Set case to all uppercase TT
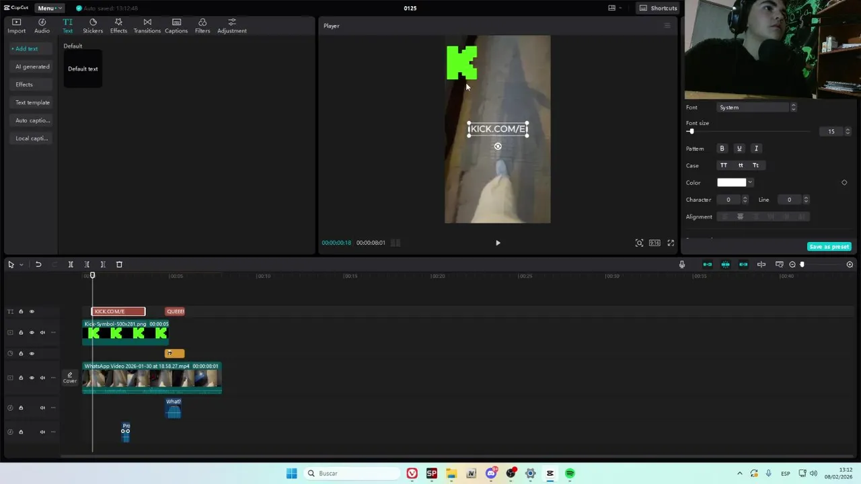Image resolution: width=861 pixels, height=484 pixels. click(724, 165)
